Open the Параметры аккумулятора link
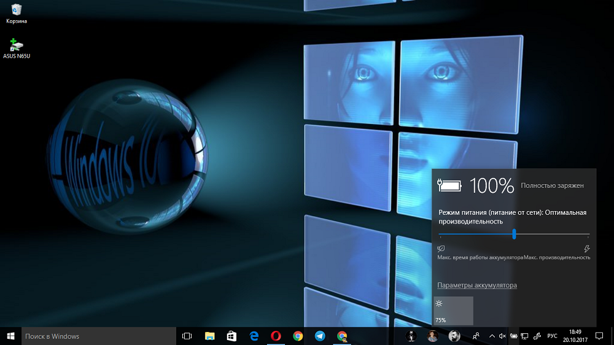 pyautogui.click(x=477, y=285)
